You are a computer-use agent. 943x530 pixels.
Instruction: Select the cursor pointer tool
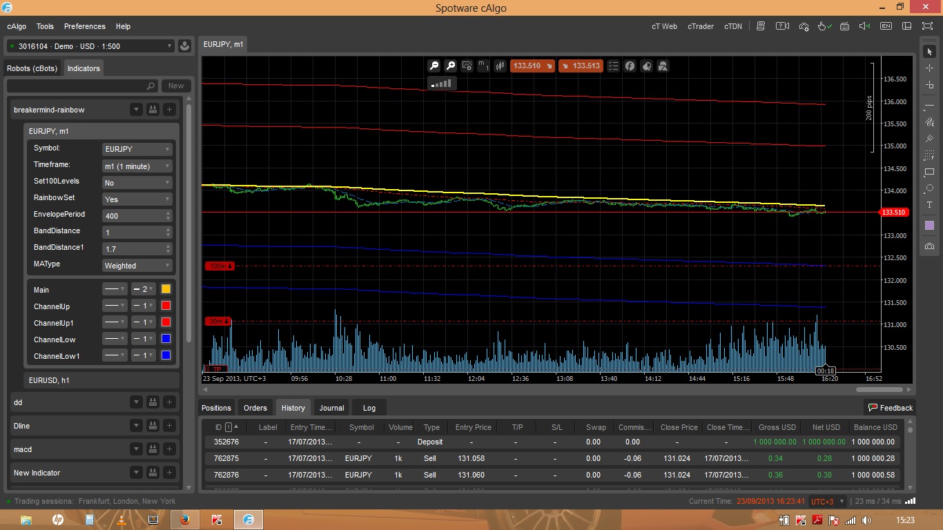point(929,52)
